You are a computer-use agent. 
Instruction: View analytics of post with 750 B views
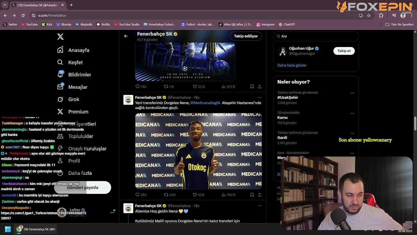pos(228,195)
